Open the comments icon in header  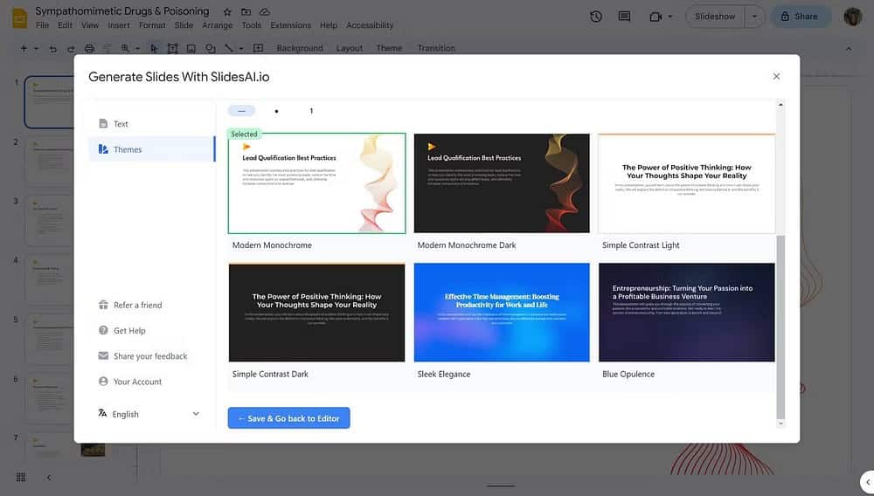click(624, 17)
